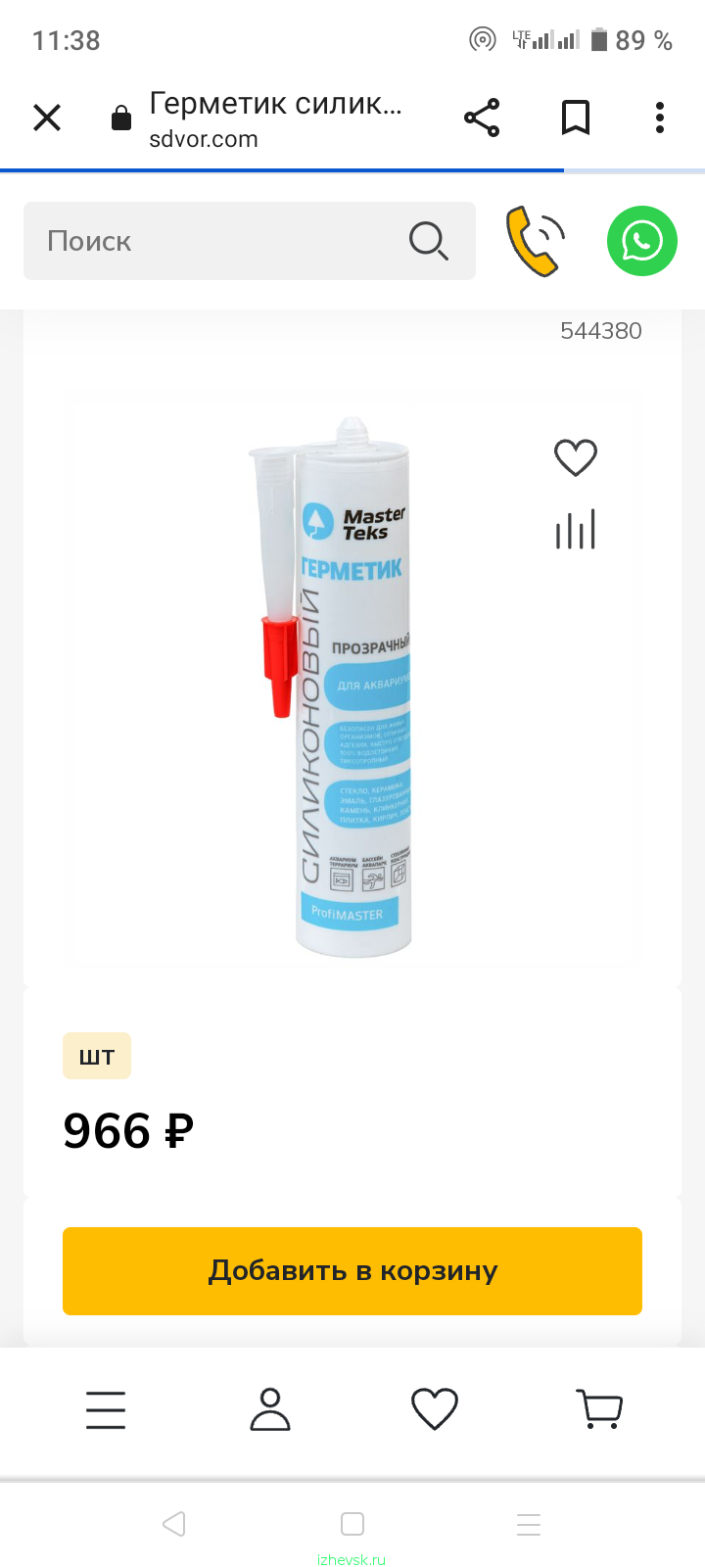Viewport: 705px width, 1567px height.
Task: Open the shopping cart icon
Action: tap(598, 1410)
